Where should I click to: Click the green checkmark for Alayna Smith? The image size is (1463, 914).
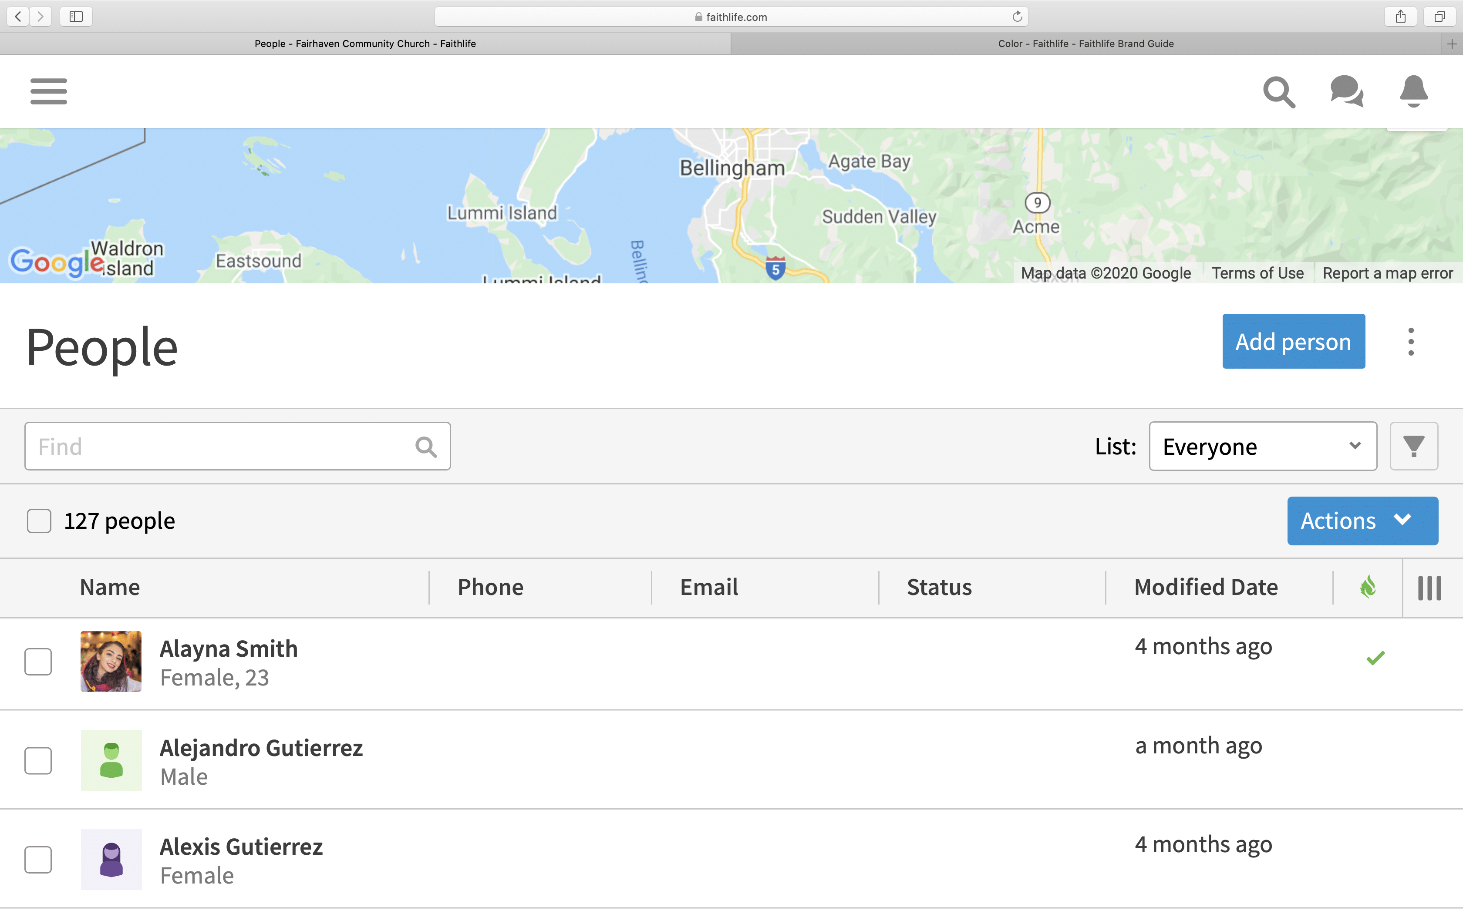pos(1375,658)
